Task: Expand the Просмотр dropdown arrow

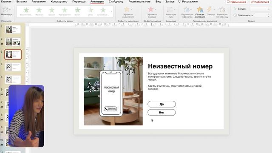Action: (10, 9)
